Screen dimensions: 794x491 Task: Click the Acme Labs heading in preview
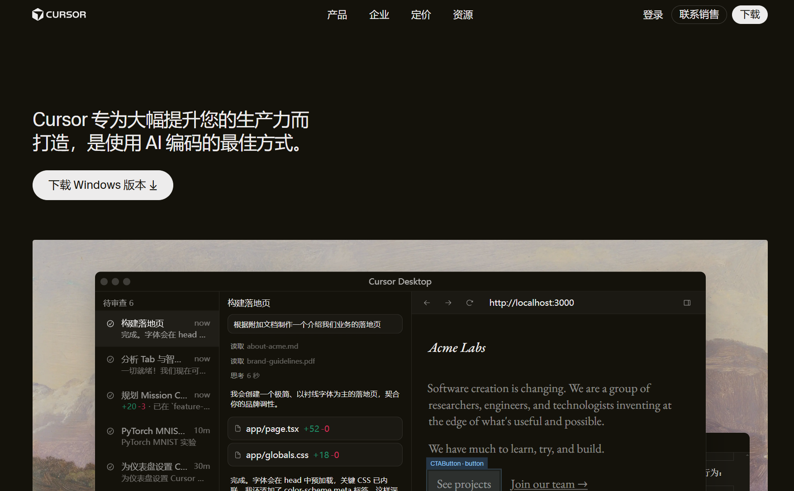457,348
